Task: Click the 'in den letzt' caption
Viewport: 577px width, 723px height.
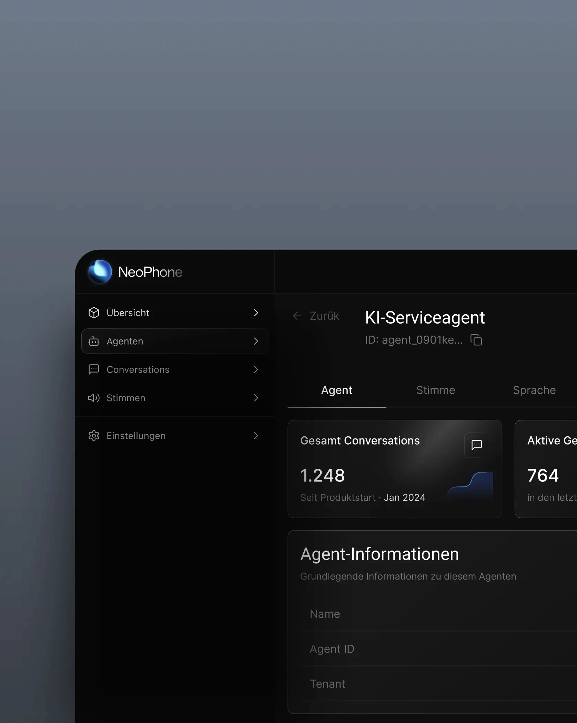Action: click(x=552, y=497)
